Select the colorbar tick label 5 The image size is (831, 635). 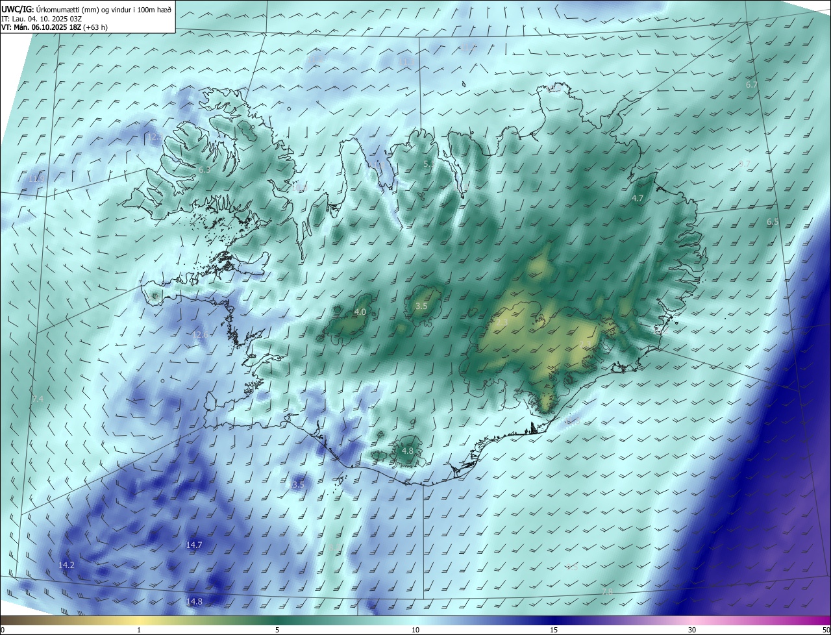[277, 630]
